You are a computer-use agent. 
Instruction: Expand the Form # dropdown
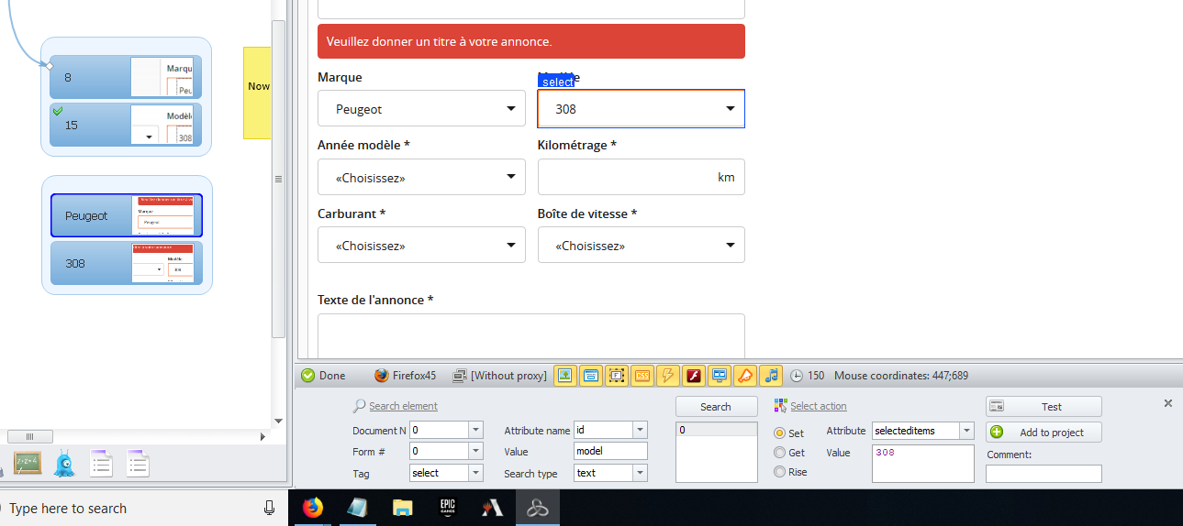click(x=475, y=451)
